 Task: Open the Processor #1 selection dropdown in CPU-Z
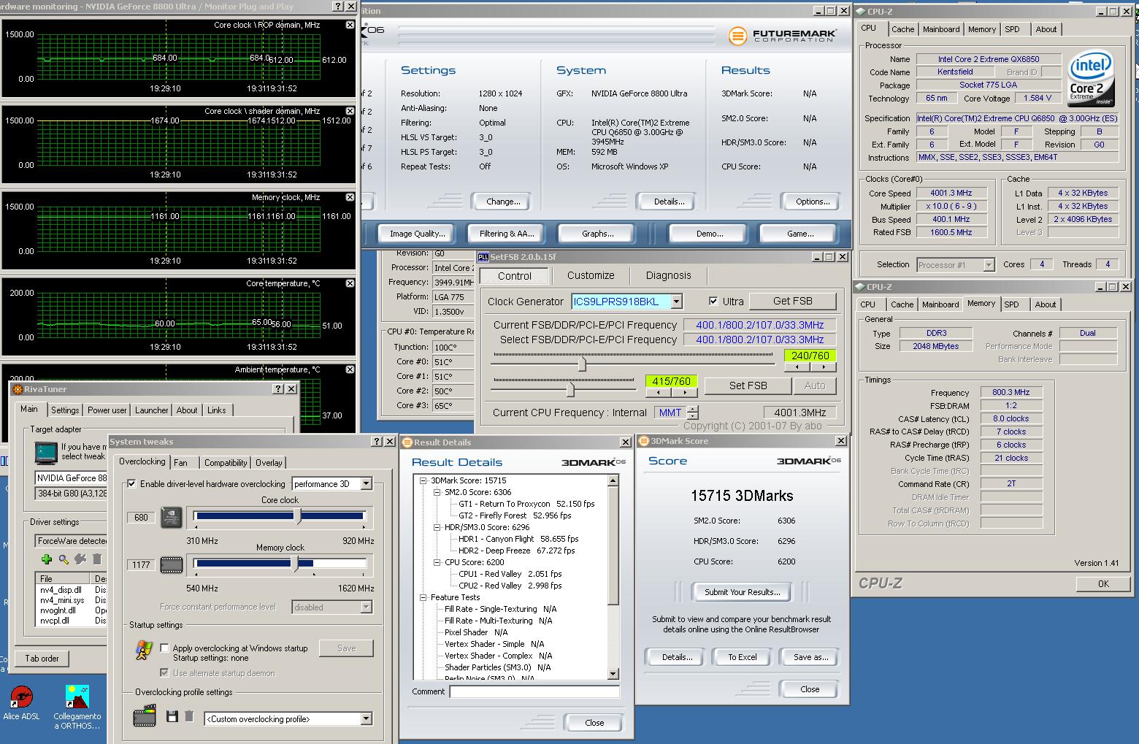click(x=989, y=265)
